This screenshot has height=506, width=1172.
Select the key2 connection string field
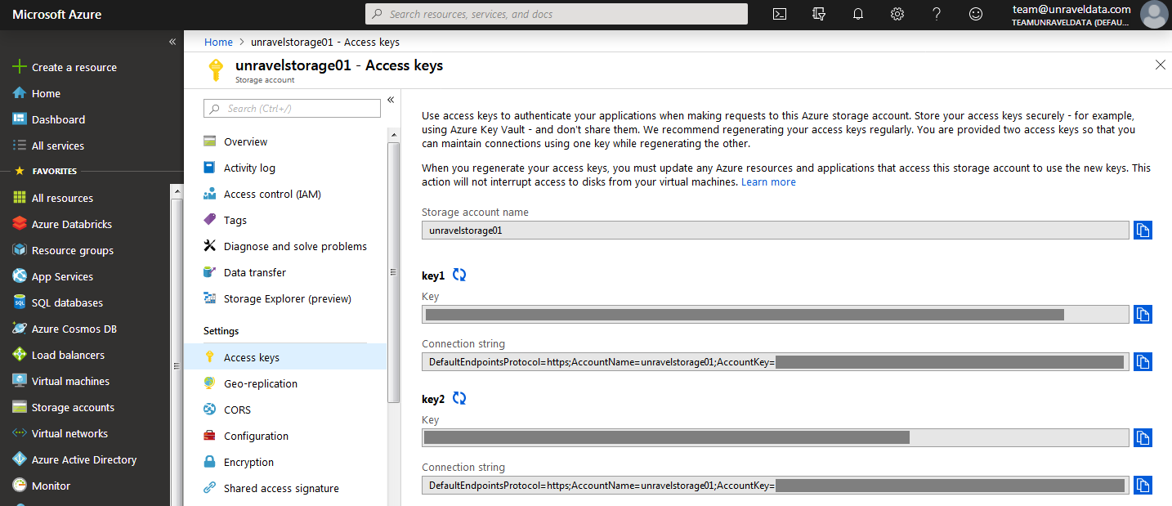(x=776, y=485)
